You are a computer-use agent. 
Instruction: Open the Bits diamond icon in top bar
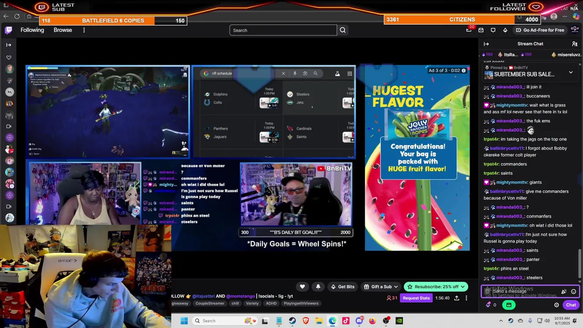505,30
